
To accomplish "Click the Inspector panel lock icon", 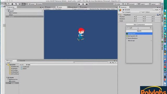I will click(x=158, y=7).
